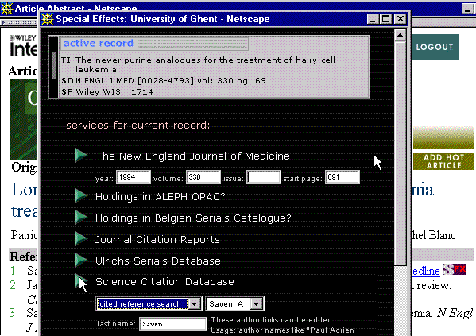Close the Special Effects window
This screenshot has width=476, height=336.
[401, 19]
